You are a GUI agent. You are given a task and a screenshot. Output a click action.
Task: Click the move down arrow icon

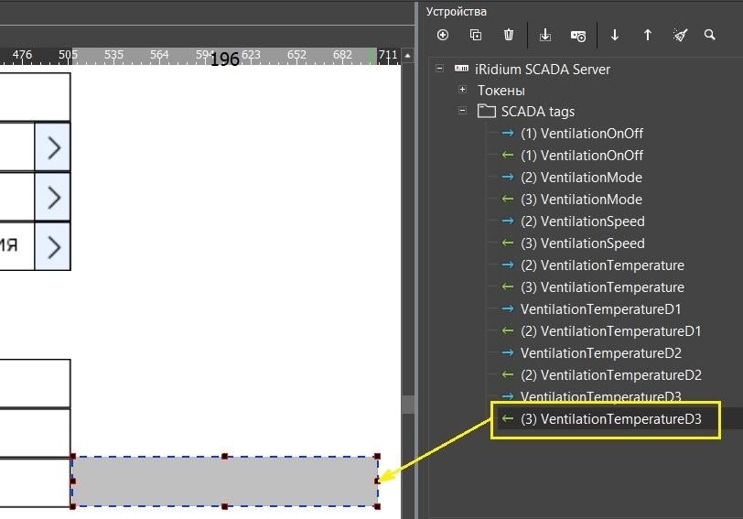(x=615, y=35)
